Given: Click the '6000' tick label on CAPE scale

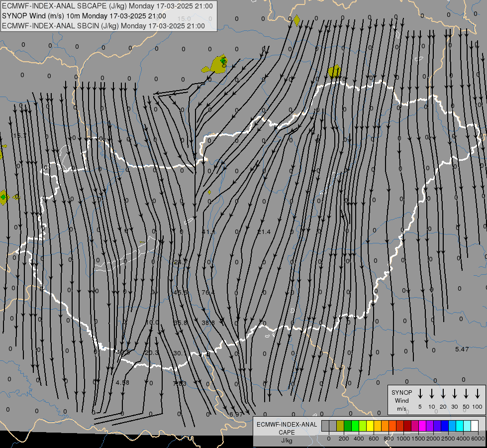Looking at the screenshot, I should tap(478, 439).
